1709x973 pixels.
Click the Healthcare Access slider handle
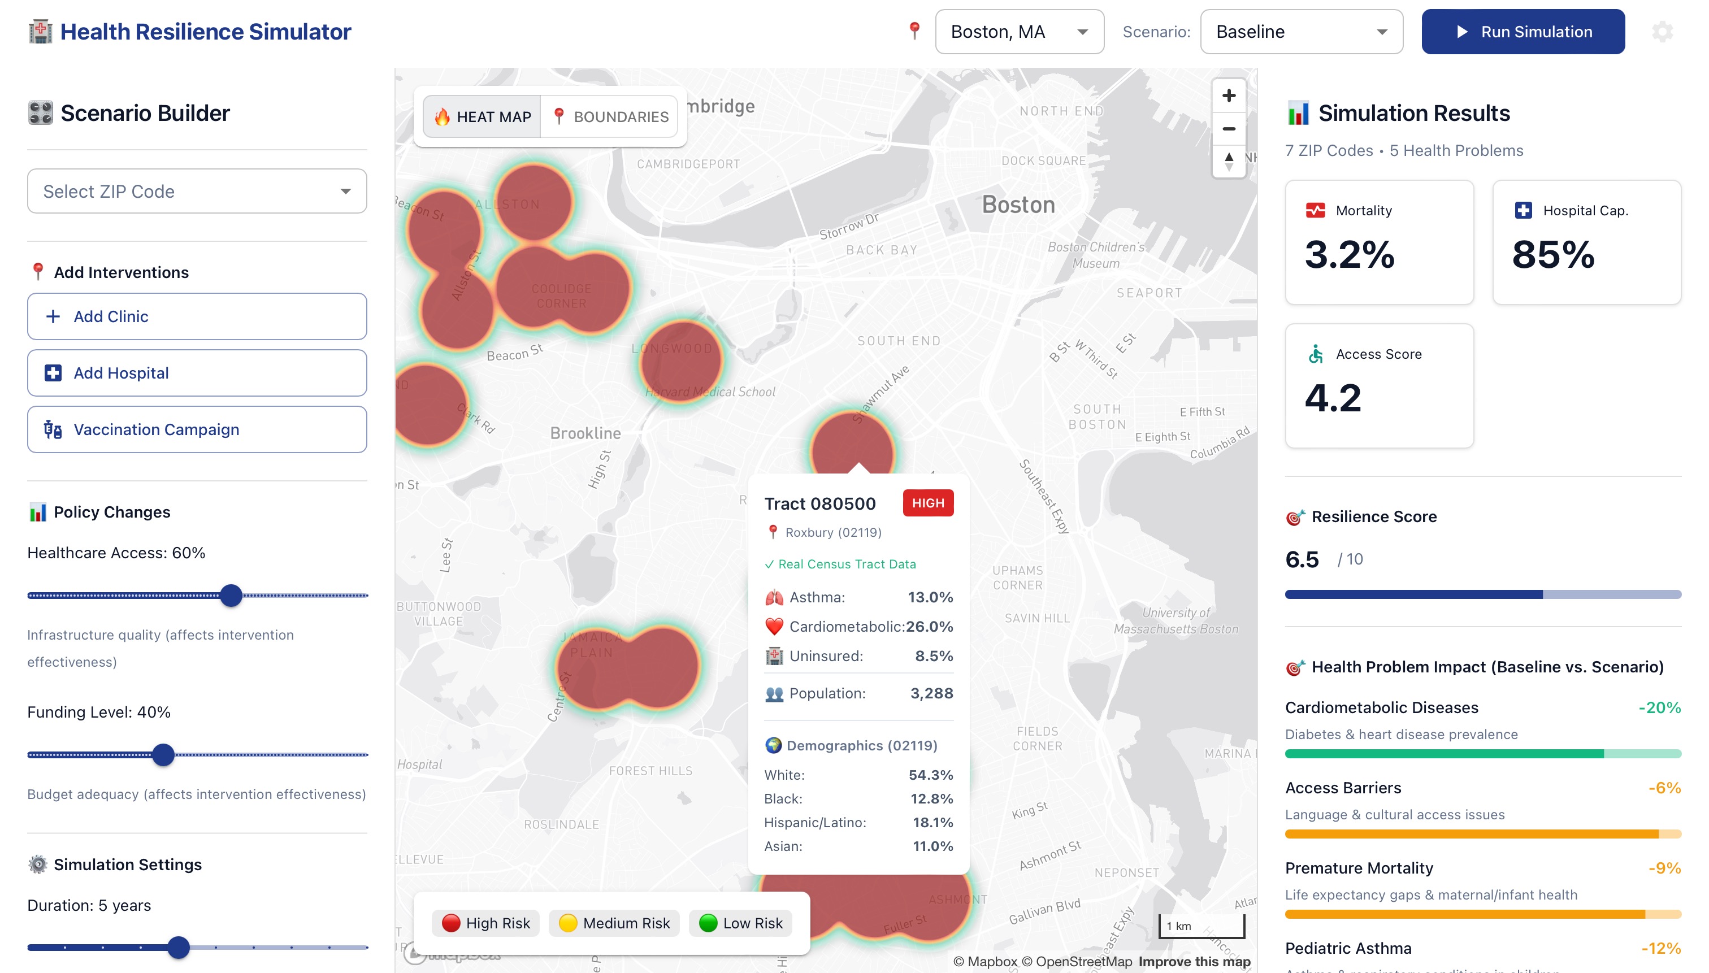click(x=231, y=595)
